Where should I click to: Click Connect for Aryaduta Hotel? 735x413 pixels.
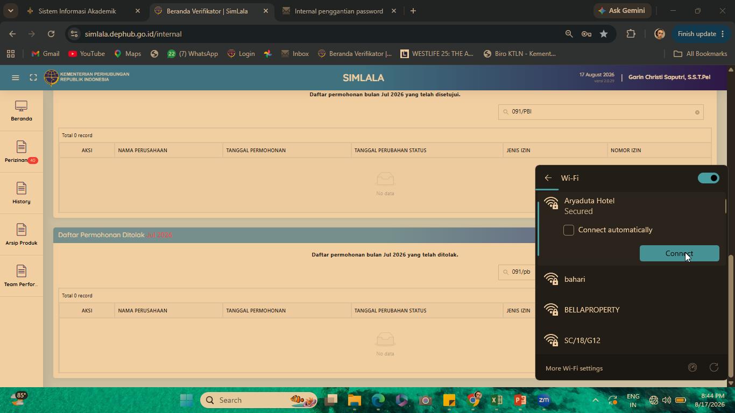679,253
